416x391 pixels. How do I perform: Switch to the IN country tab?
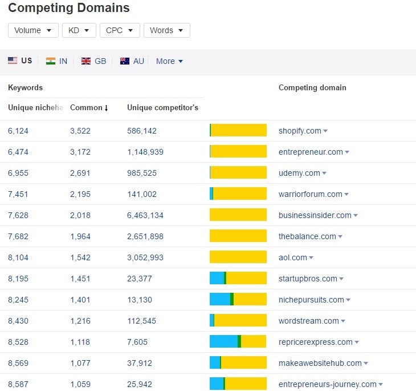56,61
